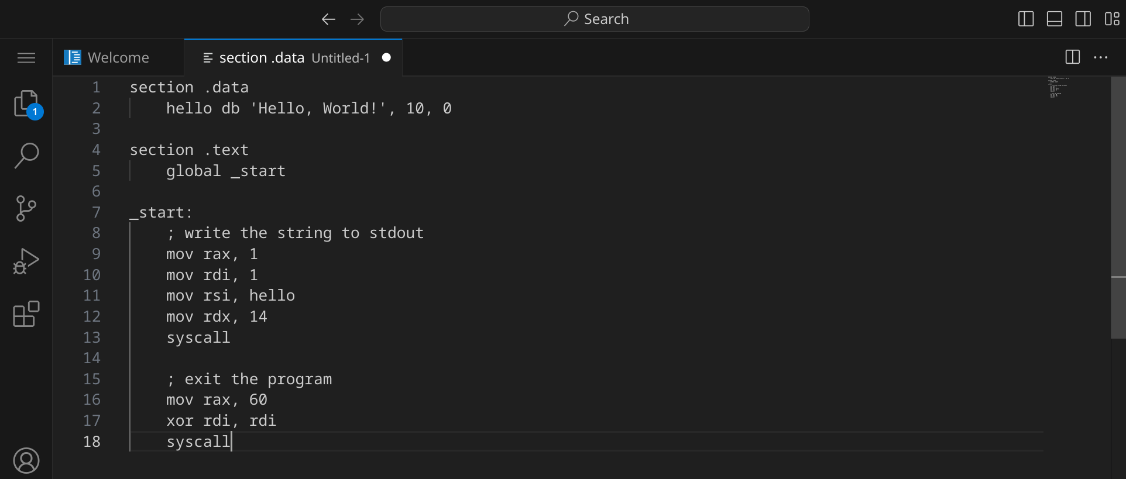Toggle the secondary side bar visibility
This screenshot has height=479, width=1126.
pyautogui.click(x=1083, y=19)
